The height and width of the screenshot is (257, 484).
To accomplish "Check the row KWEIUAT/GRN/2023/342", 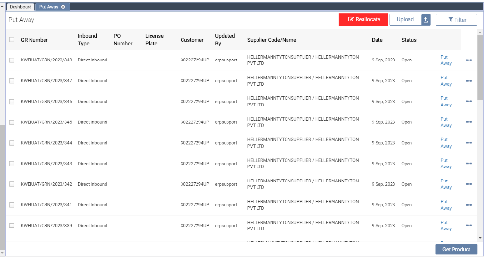I will pos(12,184).
